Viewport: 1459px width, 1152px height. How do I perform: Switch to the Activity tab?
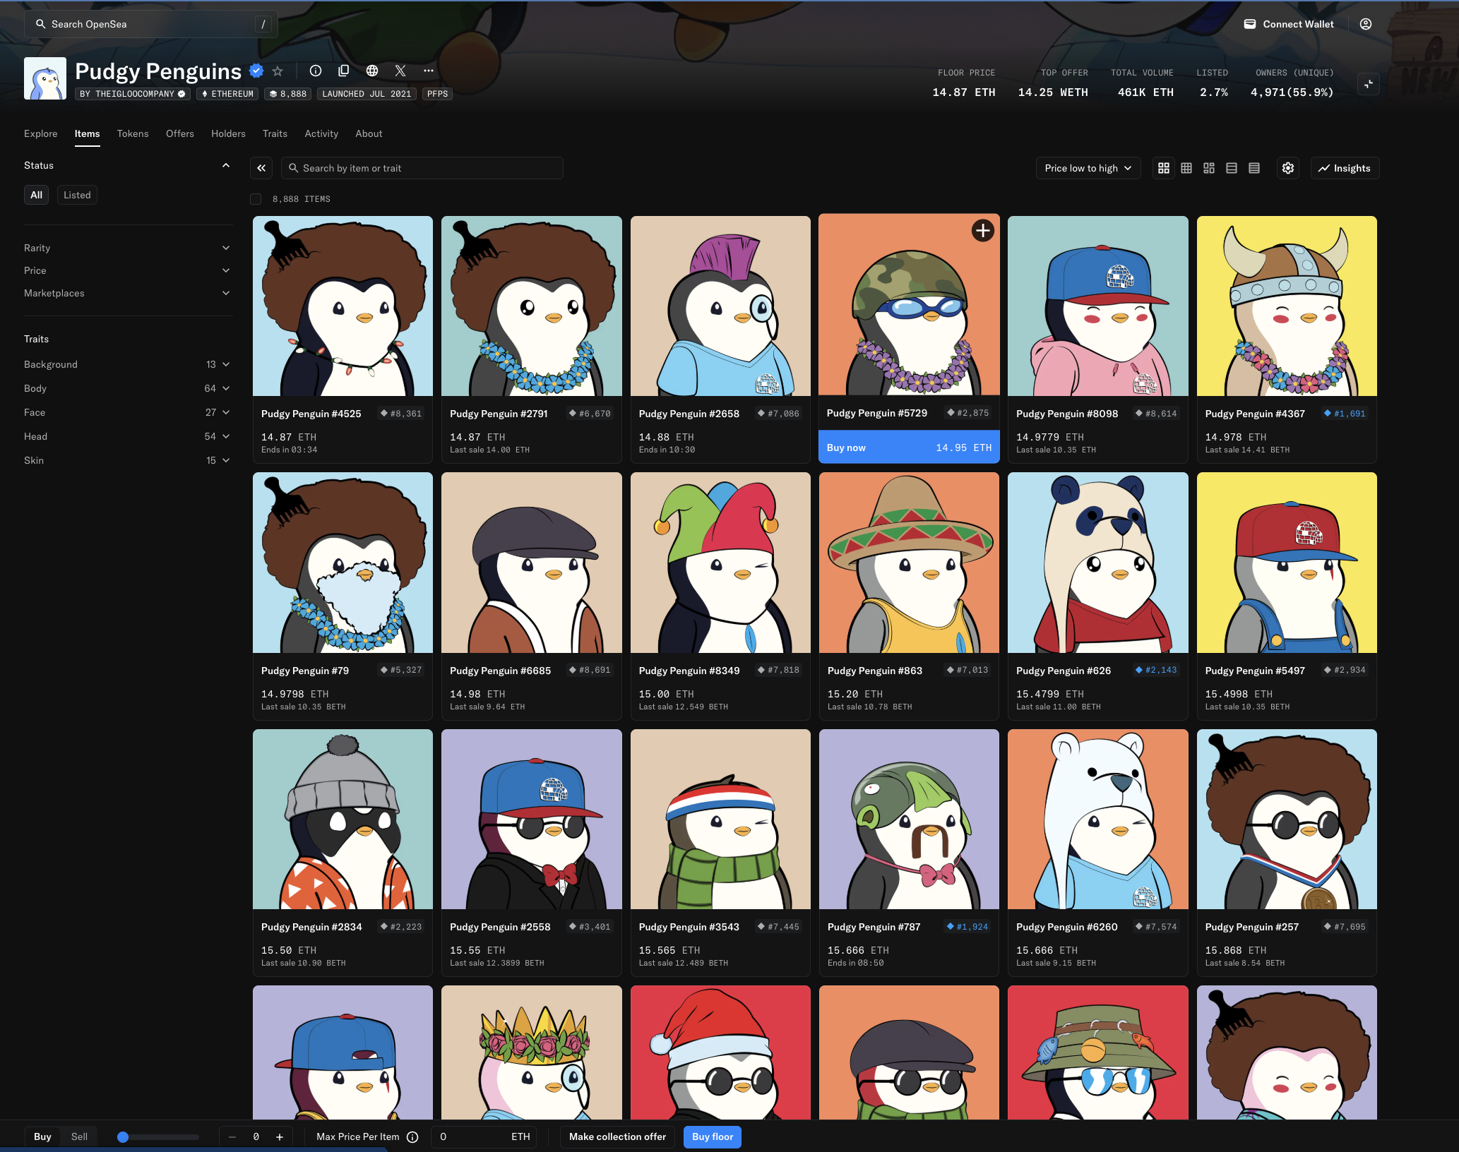point(321,133)
